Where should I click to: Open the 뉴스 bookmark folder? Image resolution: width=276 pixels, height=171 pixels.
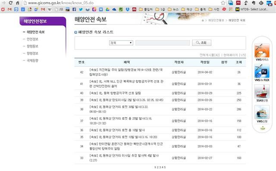173,9
